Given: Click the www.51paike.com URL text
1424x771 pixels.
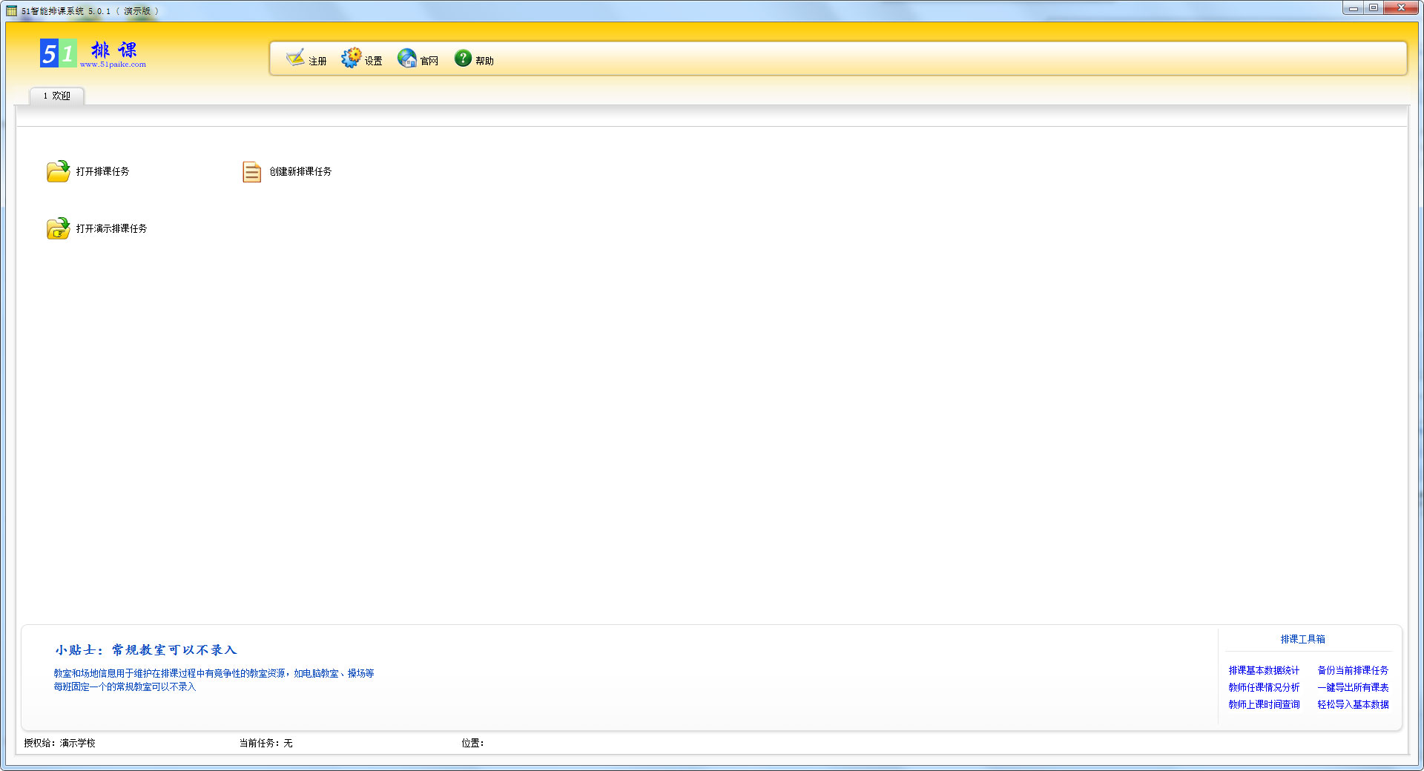Looking at the screenshot, I should pyautogui.click(x=113, y=64).
